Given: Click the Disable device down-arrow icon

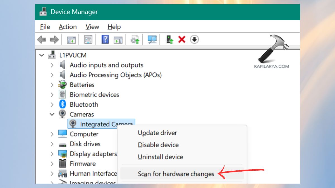Looking at the screenshot, I should pos(194,39).
